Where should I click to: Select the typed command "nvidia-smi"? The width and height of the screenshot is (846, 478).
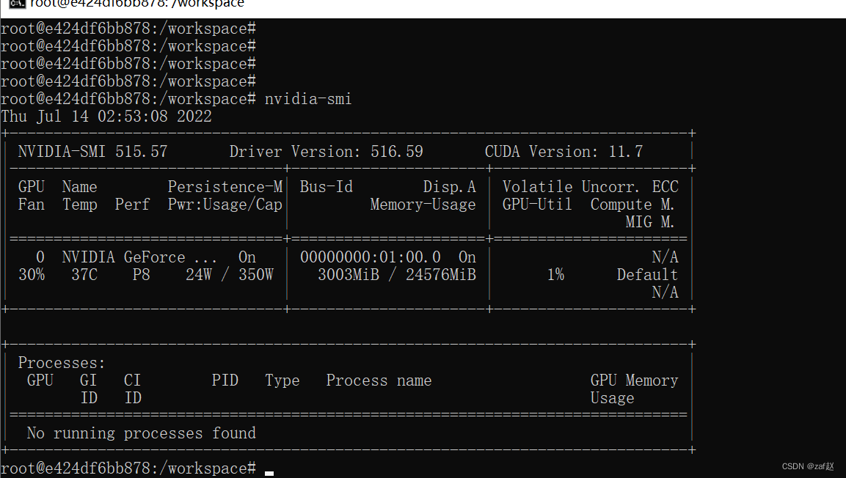click(307, 98)
